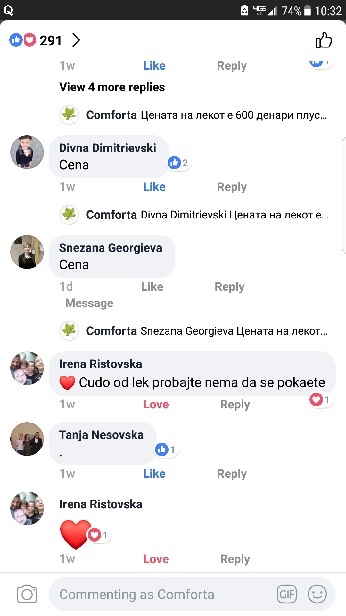Open the camera icon to attach a photo
This screenshot has height=616, width=346.
(27, 594)
